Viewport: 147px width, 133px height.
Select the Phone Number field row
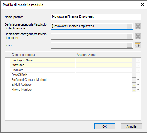pyautogui.click(x=75, y=90)
